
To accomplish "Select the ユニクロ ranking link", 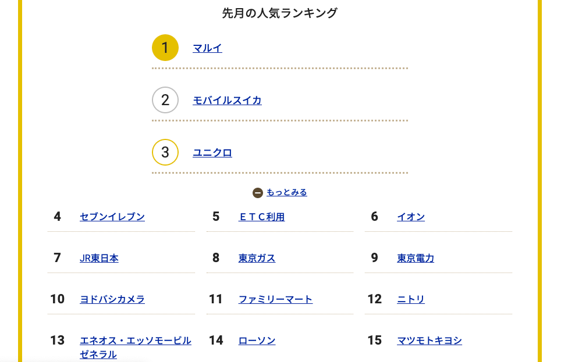I will [212, 153].
